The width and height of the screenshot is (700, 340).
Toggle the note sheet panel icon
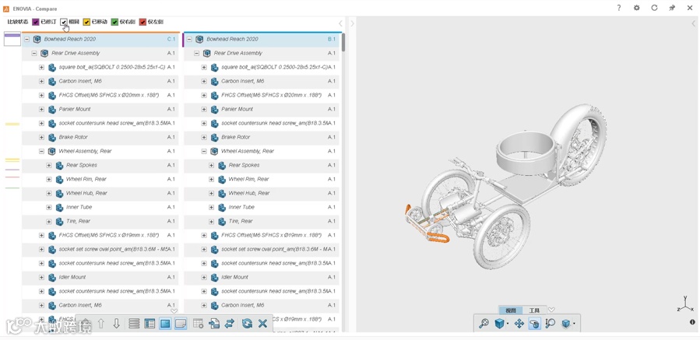click(x=181, y=324)
